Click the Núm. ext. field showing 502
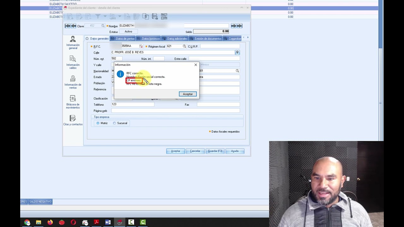Image resolution: width=404 pixels, height=227 pixels. pyautogui.click(x=116, y=59)
